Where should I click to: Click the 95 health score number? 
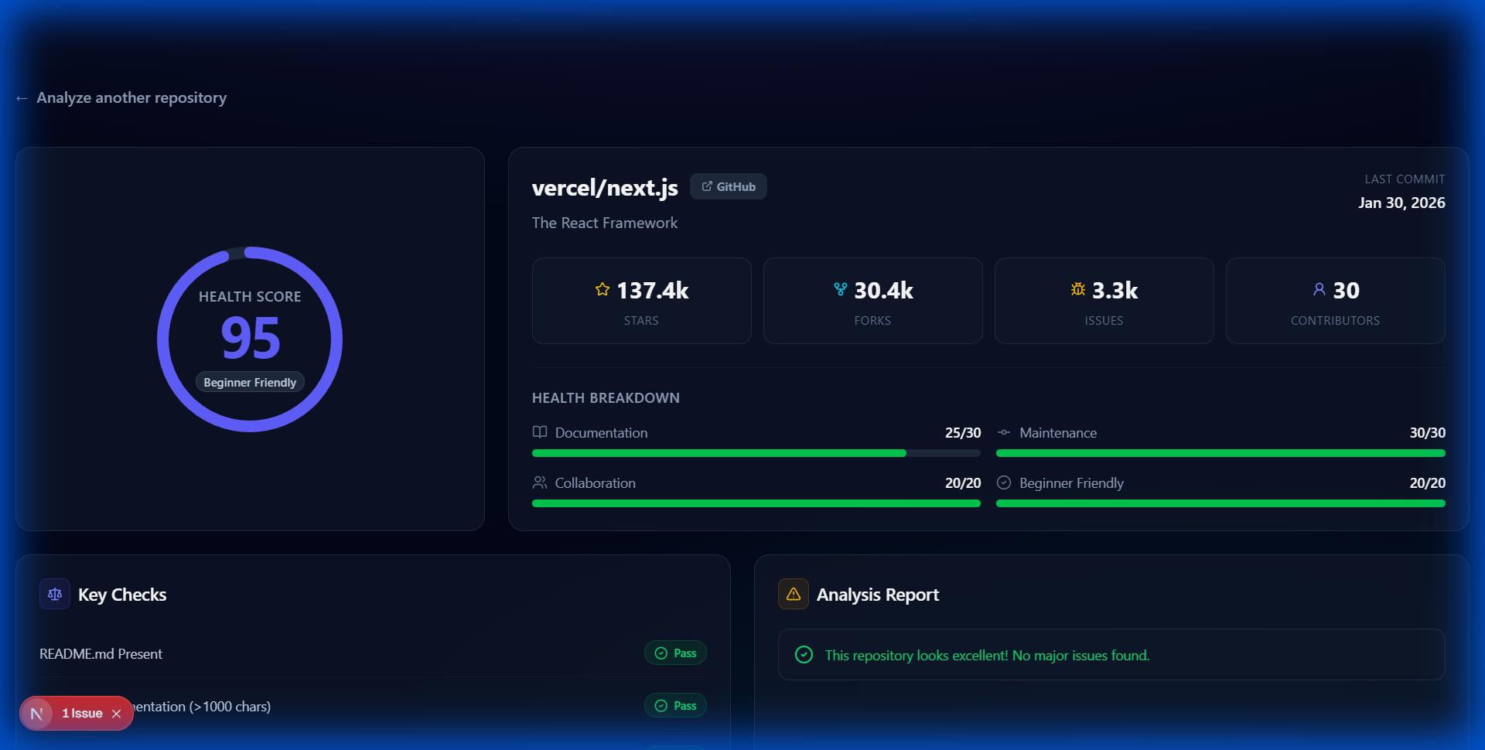point(250,338)
